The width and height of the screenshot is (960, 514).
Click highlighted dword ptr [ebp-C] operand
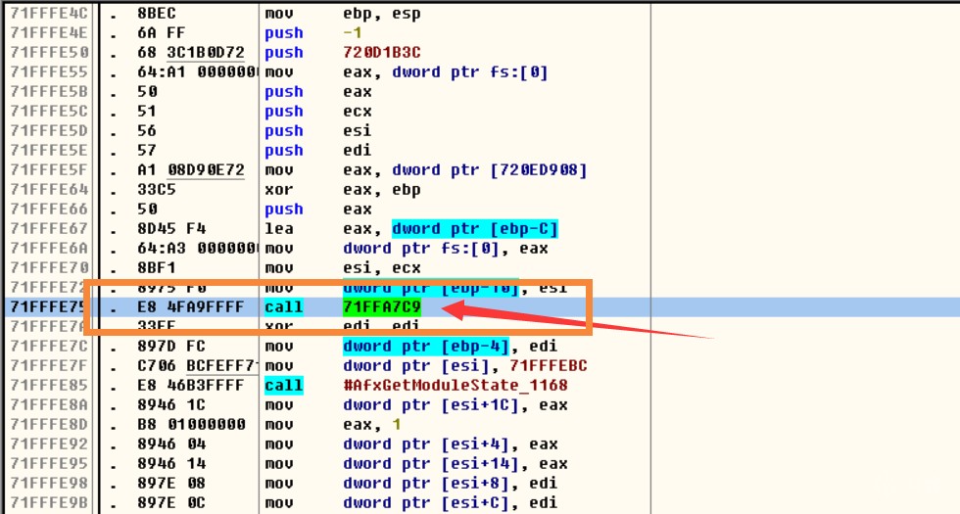coord(475,228)
